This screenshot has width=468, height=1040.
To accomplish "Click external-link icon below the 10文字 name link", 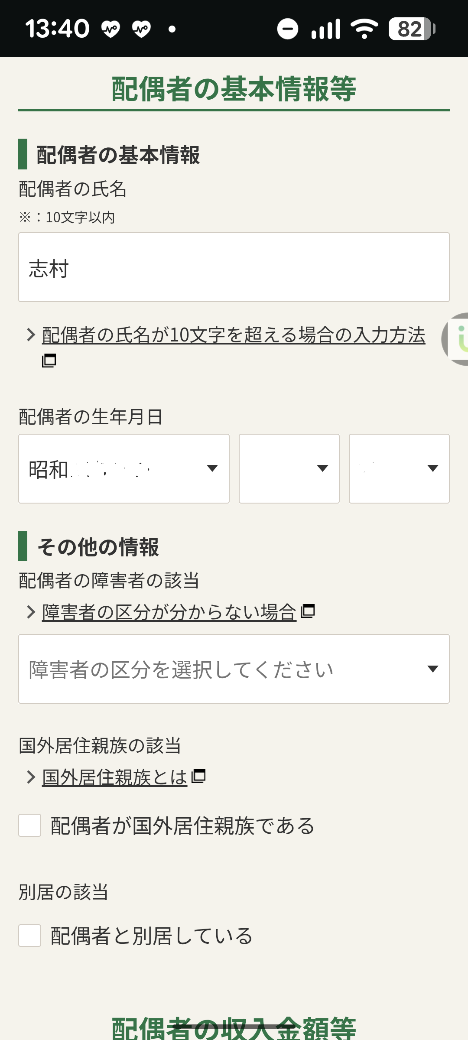I will point(49,360).
